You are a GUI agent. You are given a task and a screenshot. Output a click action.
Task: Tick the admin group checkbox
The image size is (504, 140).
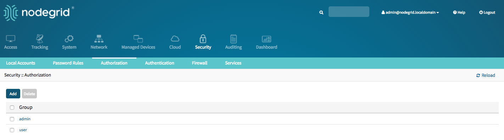[x=12, y=119]
